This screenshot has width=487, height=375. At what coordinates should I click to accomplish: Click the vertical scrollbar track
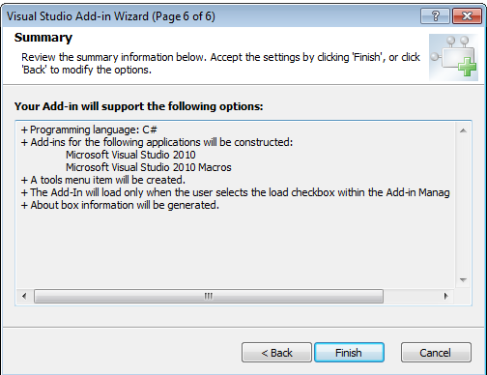(463, 205)
